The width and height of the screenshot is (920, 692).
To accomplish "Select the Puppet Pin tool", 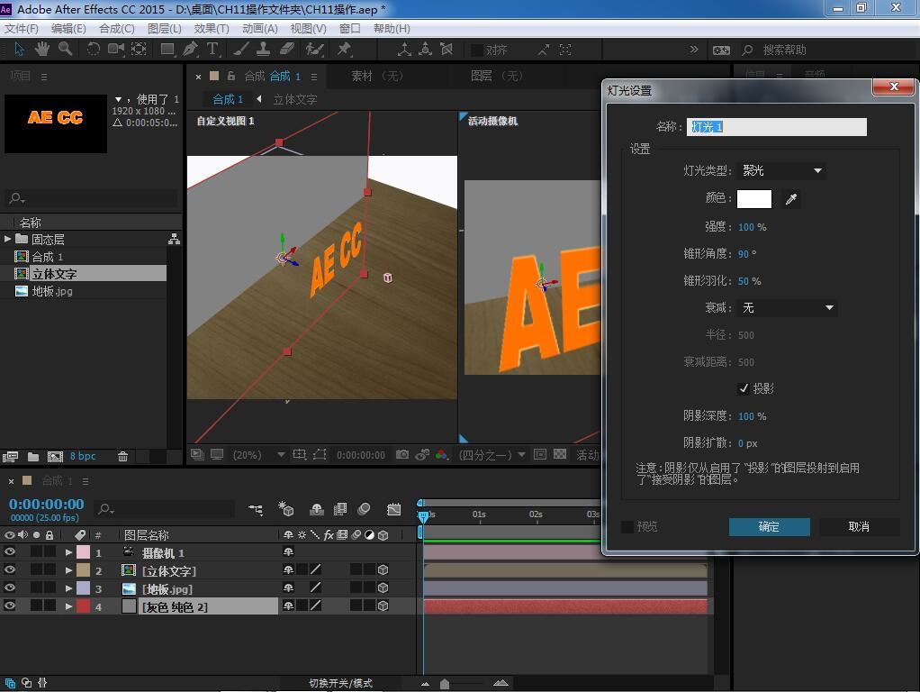I will coord(345,50).
